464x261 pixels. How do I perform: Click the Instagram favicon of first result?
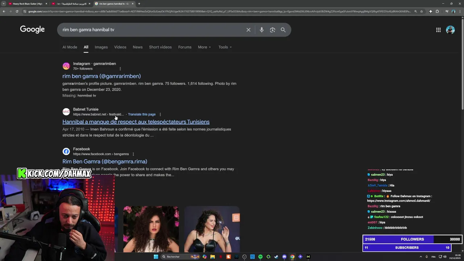66,66
